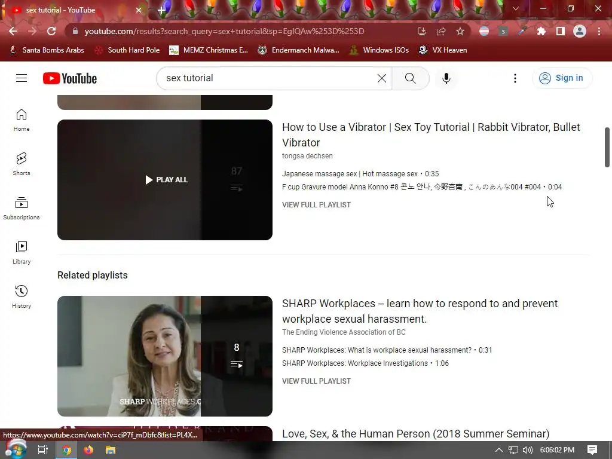Open Shorts in sidebar
Viewport: 612px width, 459px height.
[22, 164]
